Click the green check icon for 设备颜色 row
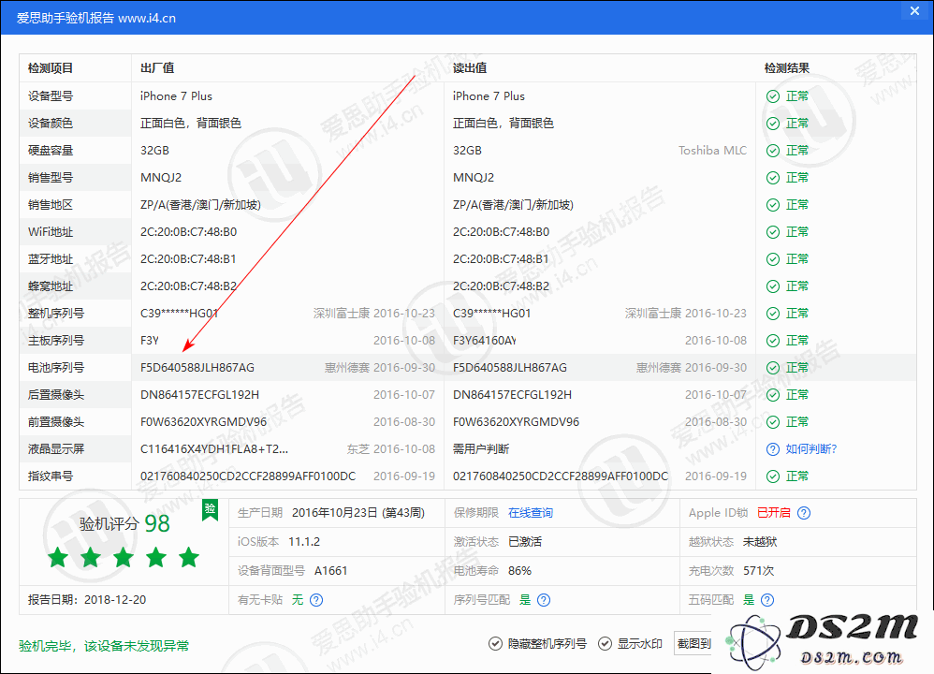Image resolution: width=934 pixels, height=674 pixels. click(x=773, y=124)
